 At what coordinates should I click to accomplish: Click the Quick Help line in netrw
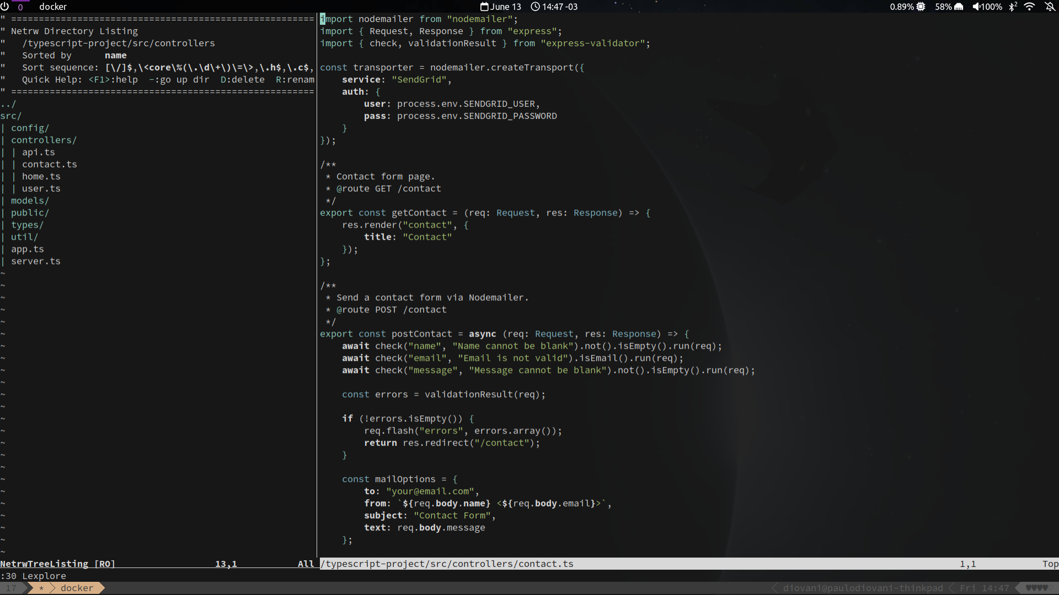click(x=168, y=80)
